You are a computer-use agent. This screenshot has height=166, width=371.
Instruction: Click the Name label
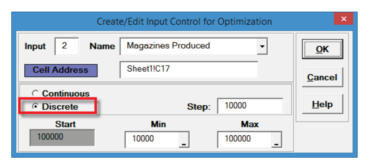pos(102,46)
